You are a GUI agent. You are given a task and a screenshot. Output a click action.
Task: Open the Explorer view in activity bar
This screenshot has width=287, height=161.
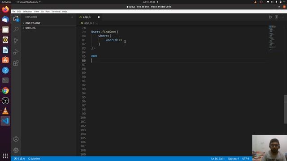pos(16,19)
